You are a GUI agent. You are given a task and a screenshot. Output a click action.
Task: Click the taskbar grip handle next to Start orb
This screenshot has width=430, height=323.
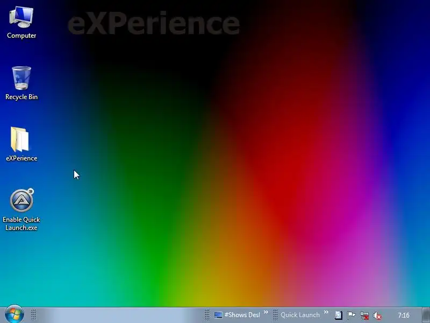click(33, 315)
